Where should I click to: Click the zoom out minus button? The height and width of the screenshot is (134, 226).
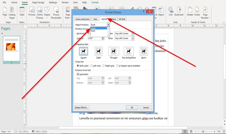tap(196, 131)
